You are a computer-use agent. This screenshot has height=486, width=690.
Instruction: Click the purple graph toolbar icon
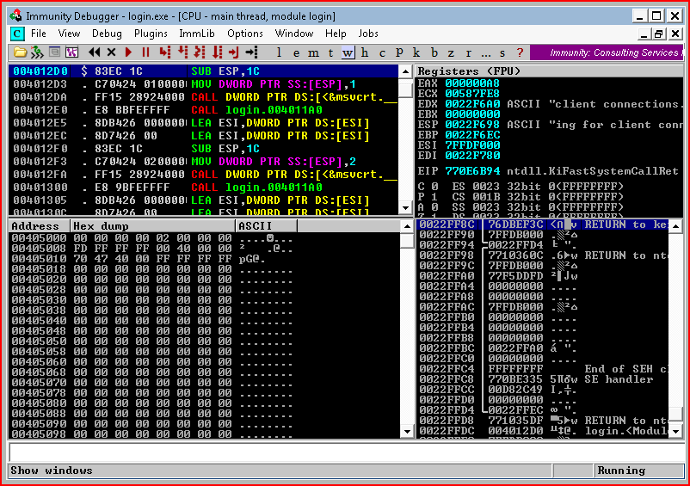click(71, 52)
